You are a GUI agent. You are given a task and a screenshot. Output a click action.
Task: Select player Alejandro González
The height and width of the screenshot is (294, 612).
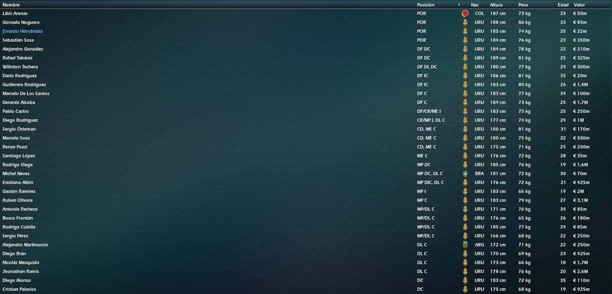pyautogui.click(x=23, y=49)
